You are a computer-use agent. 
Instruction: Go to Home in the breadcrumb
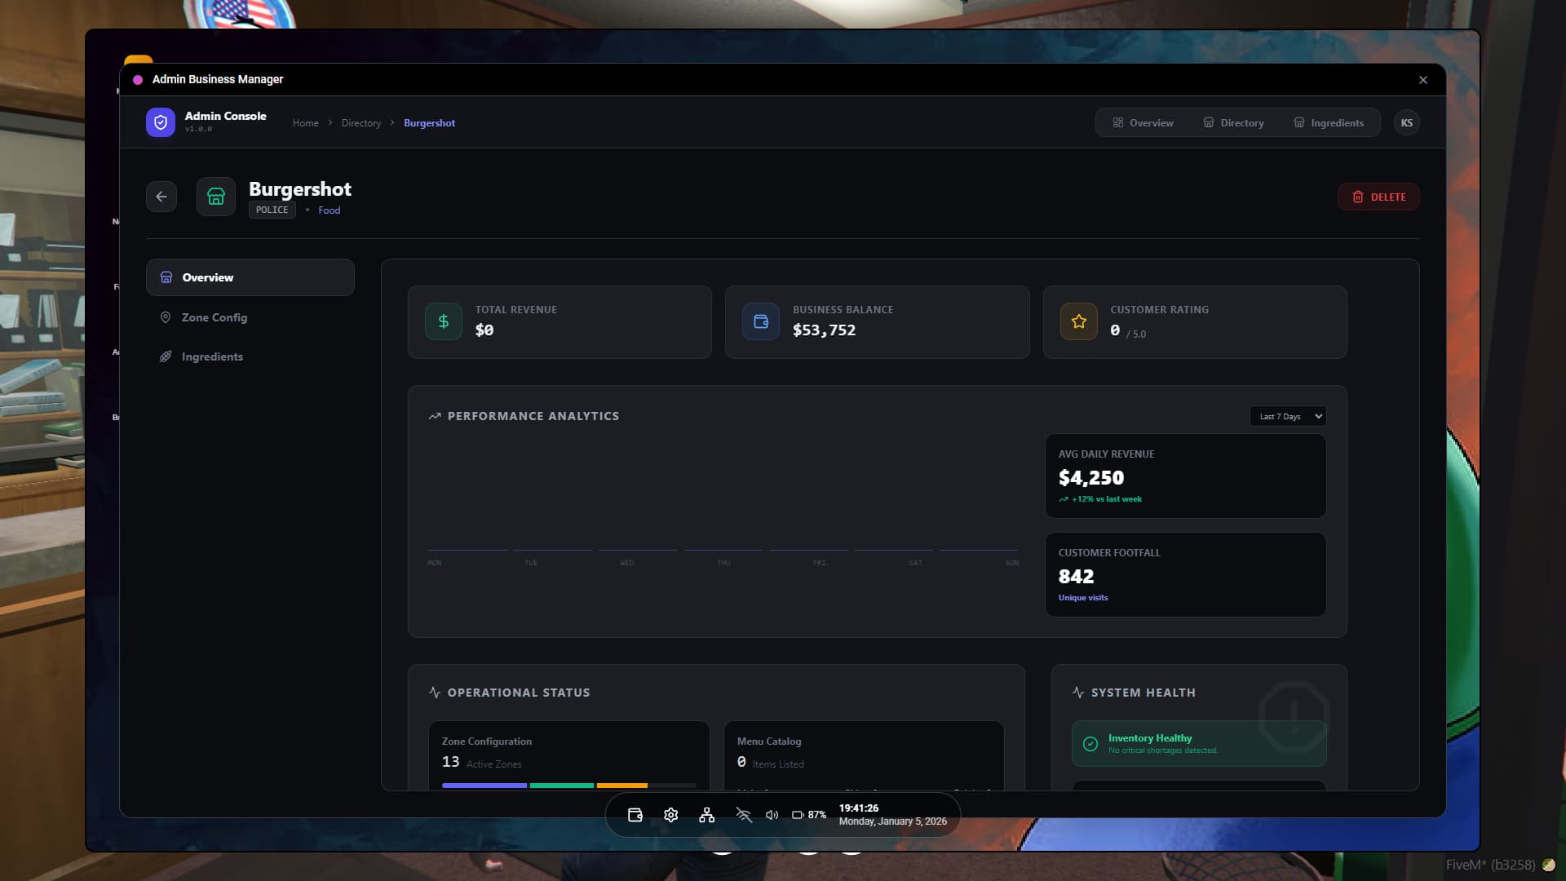(306, 123)
